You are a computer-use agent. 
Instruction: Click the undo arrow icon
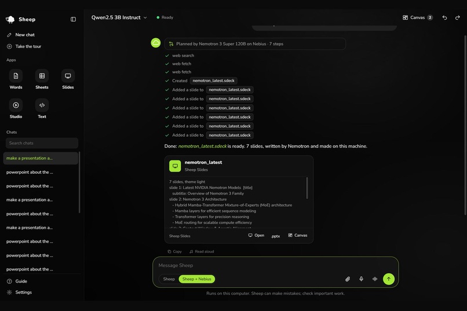[x=444, y=17]
